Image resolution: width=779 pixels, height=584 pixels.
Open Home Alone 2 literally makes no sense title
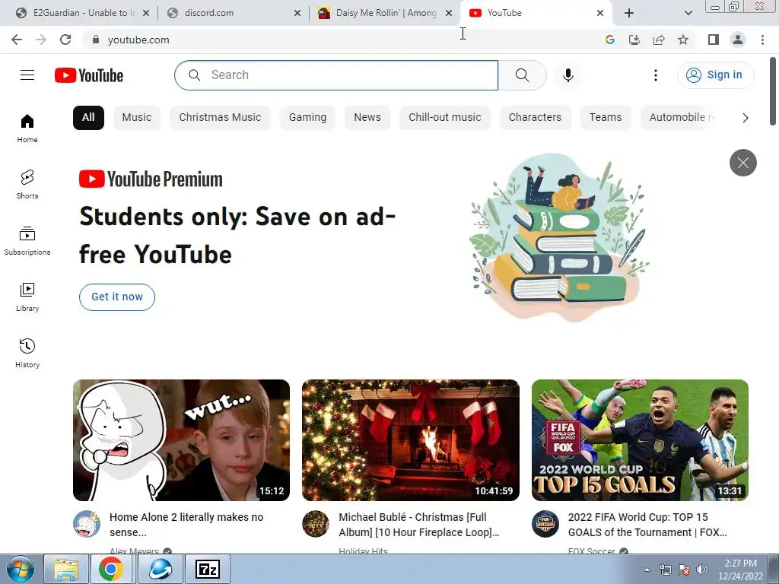tap(186, 525)
